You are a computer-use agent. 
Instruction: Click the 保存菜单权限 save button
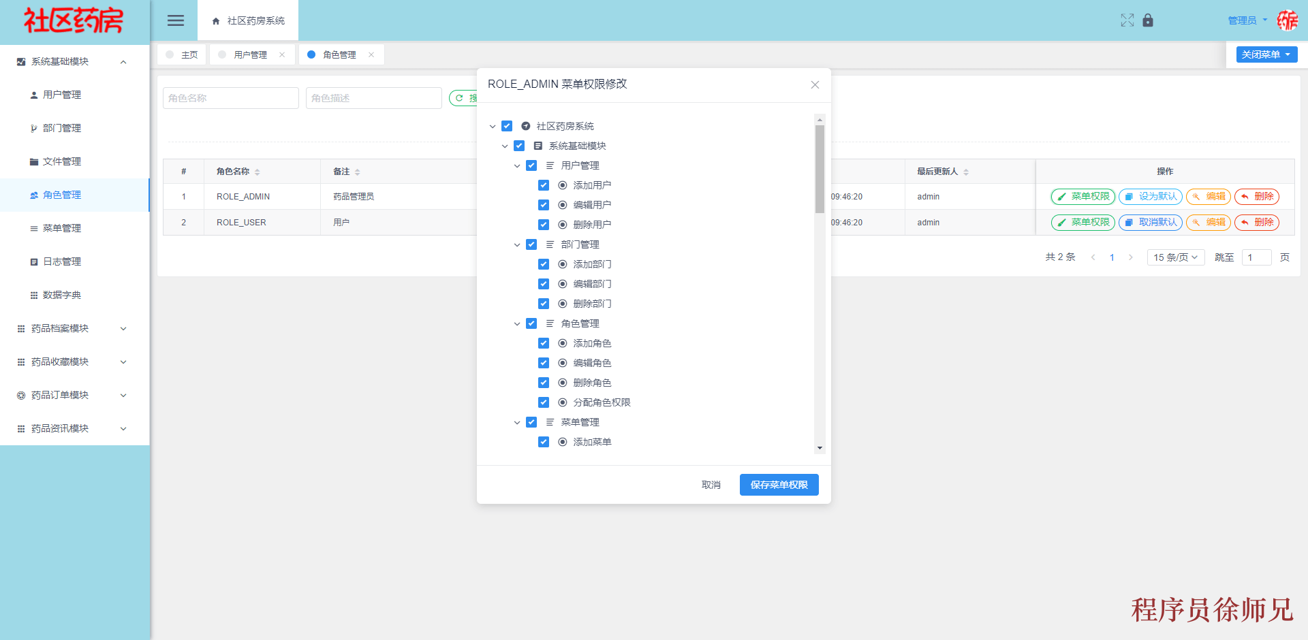click(779, 485)
